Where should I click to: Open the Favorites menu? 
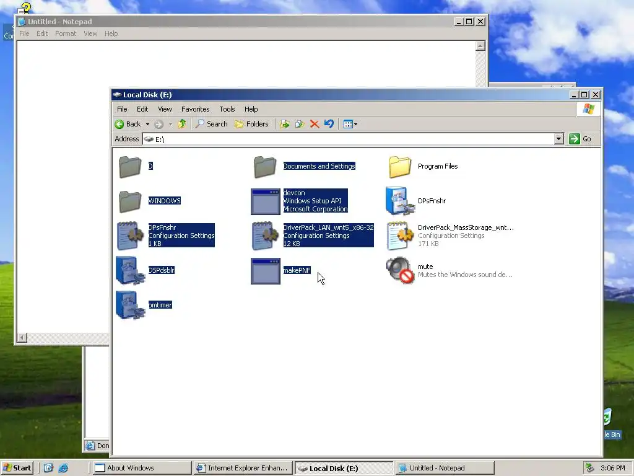click(195, 109)
